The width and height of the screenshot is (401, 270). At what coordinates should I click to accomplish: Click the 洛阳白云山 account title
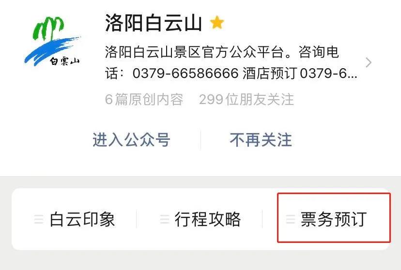[x=154, y=22]
